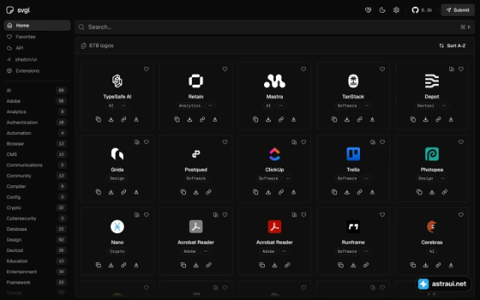Expand more categories on ClickUp card
This screenshot has width=480, height=300.
pyautogui.click(x=288, y=178)
